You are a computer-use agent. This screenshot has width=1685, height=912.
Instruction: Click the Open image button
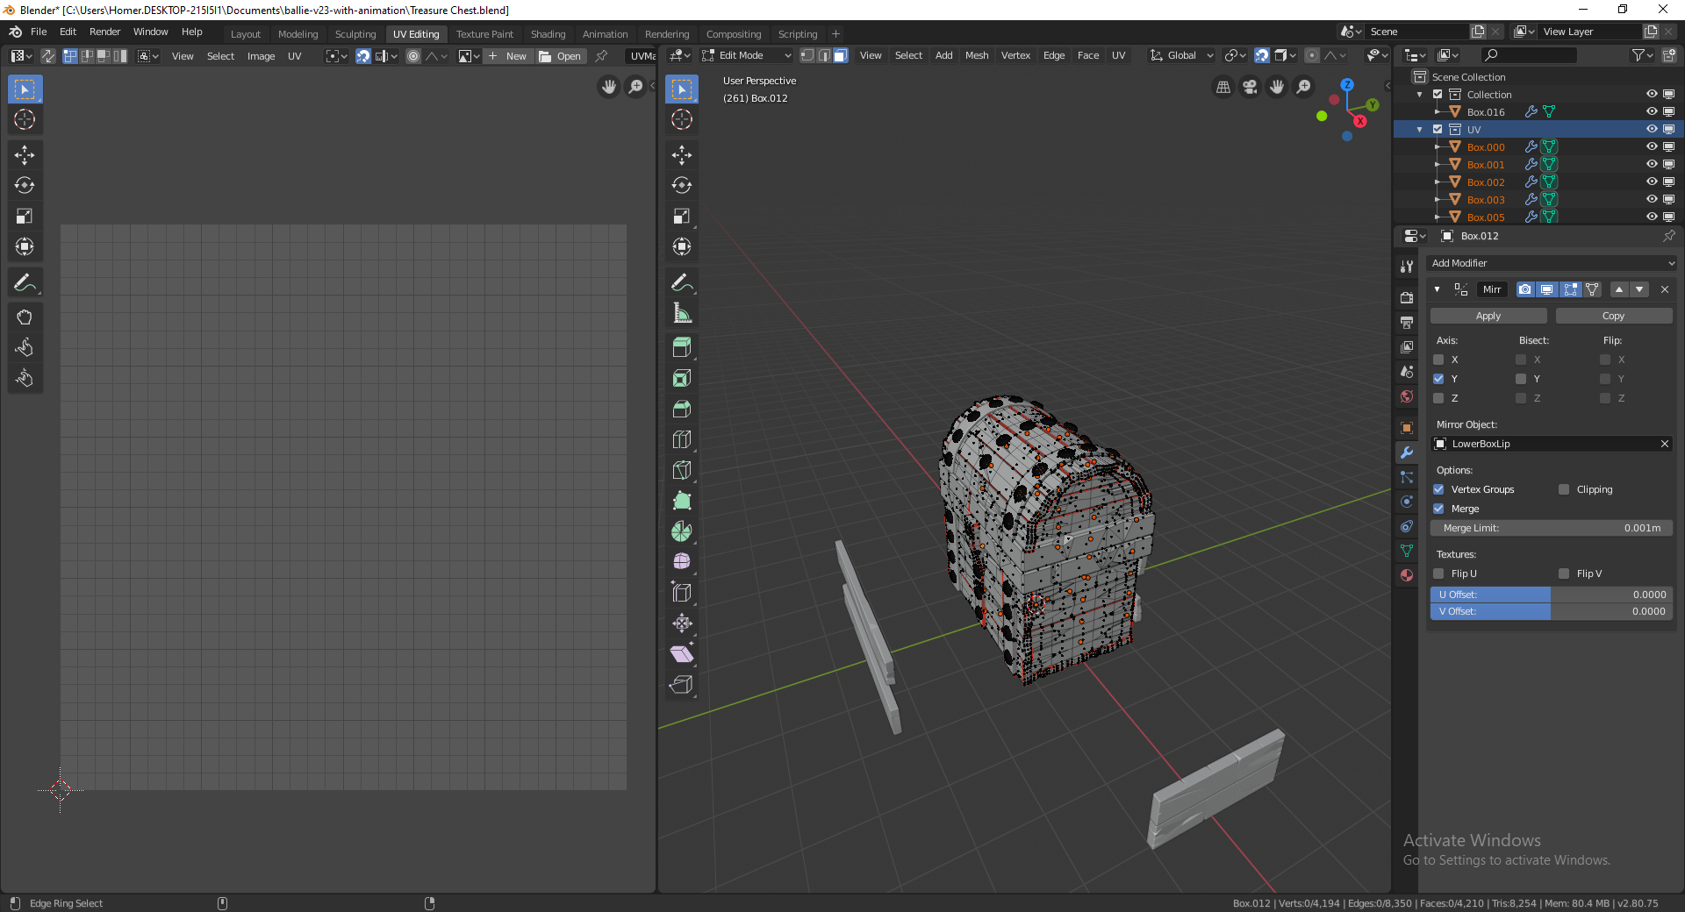point(560,56)
